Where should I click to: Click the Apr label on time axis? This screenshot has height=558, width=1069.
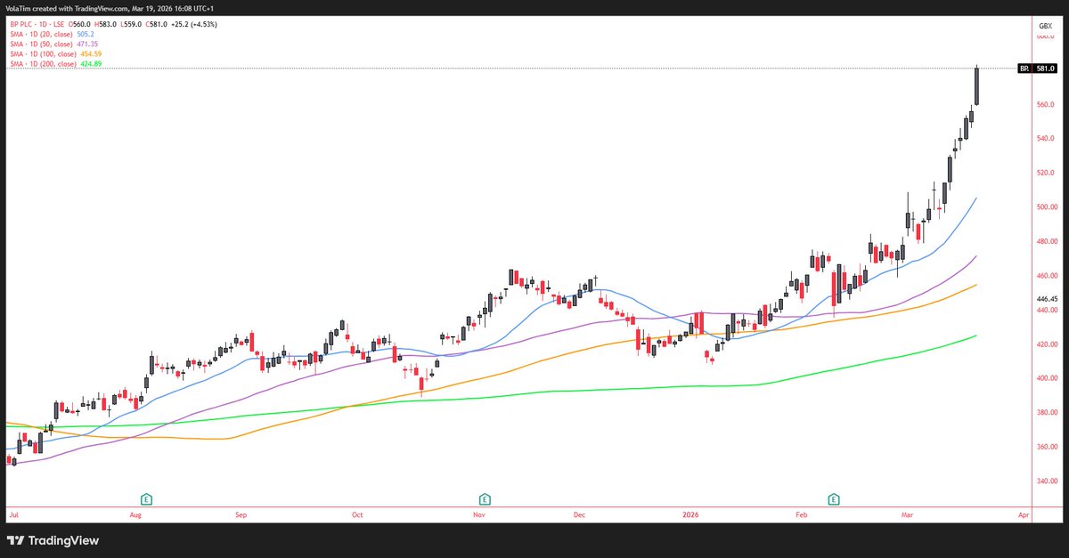[x=1024, y=514]
